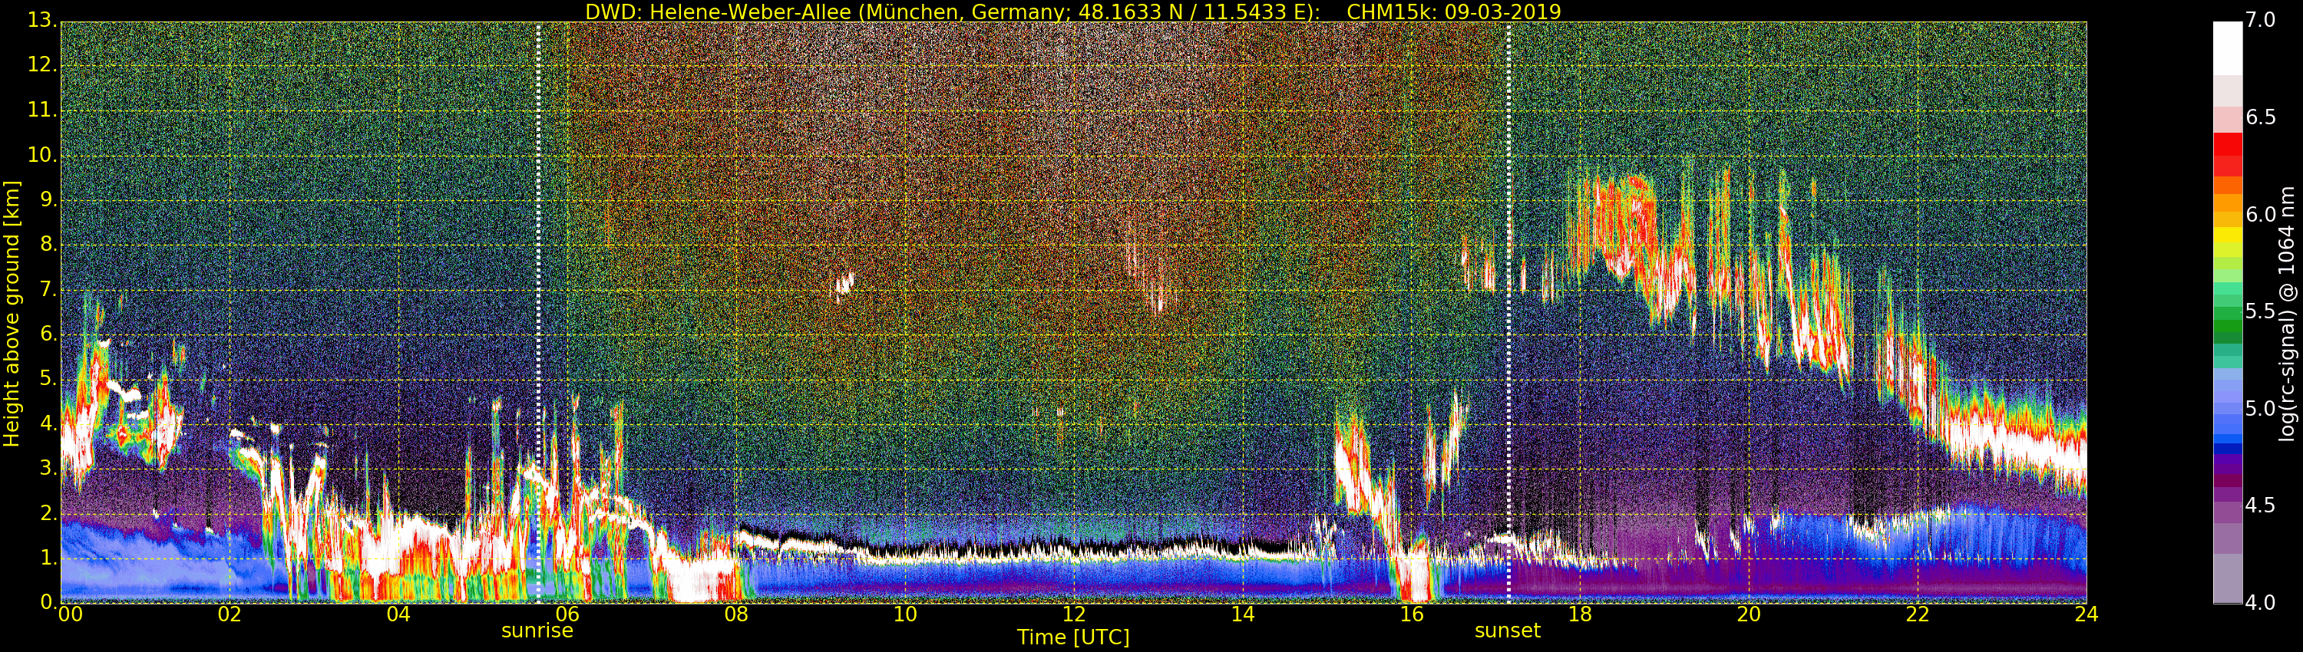Click the 9 km height axis tick
Viewport: 2303px width, 652px height.
[48, 200]
